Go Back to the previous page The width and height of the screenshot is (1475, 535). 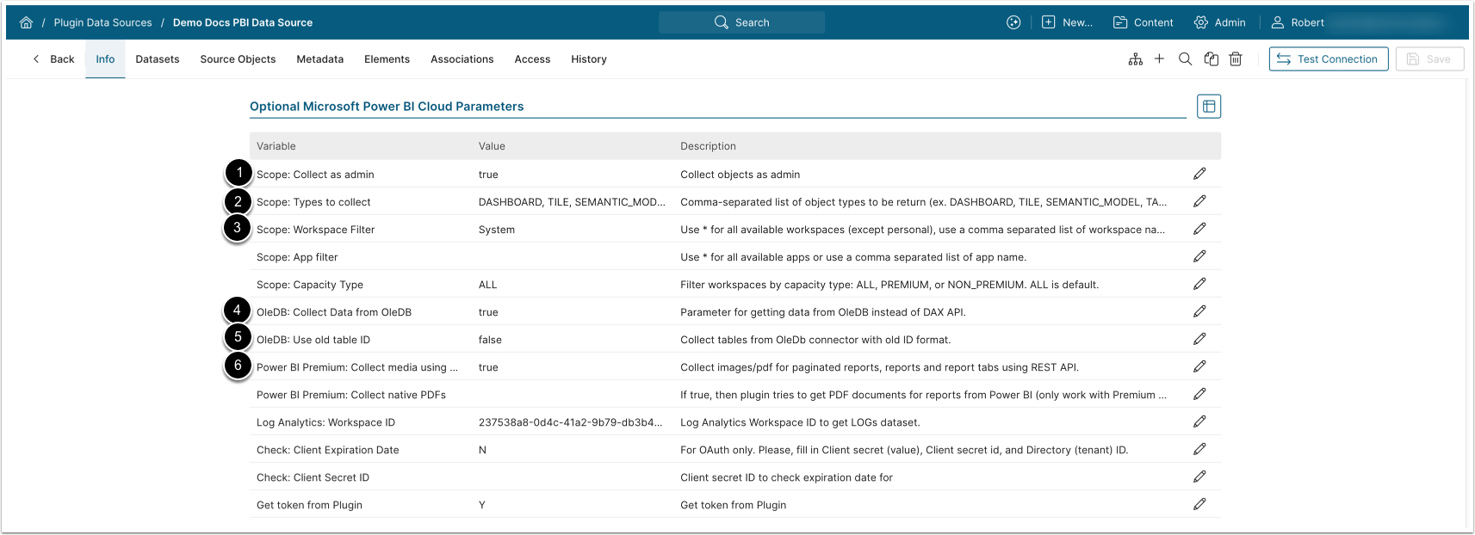(x=53, y=59)
